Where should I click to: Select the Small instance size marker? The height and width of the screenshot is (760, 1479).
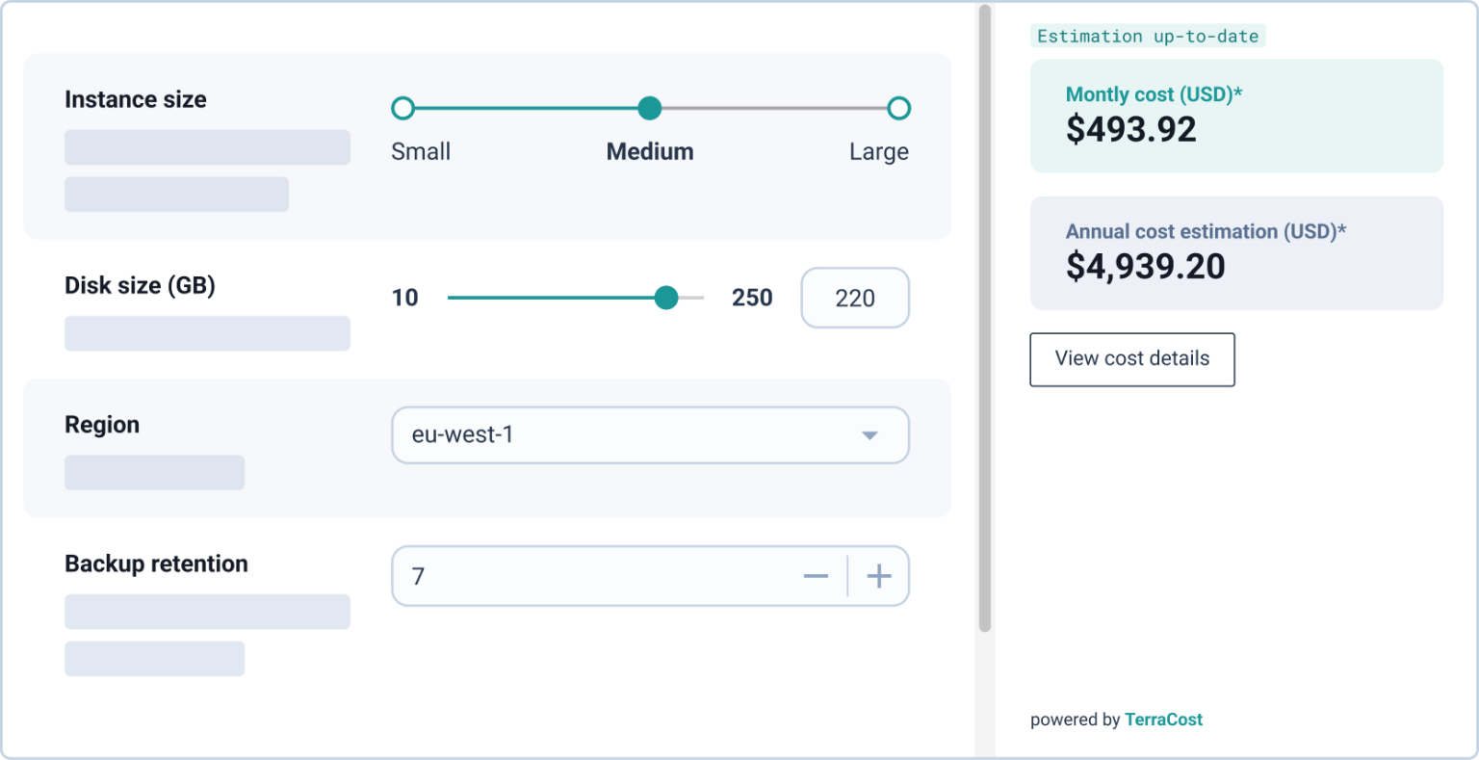pyautogui.click(x=402, y=108)
